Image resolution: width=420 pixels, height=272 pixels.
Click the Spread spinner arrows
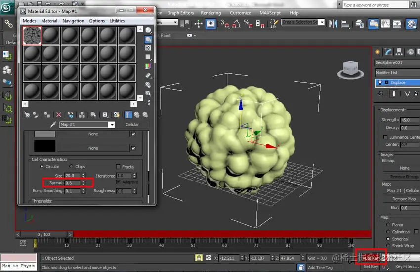[x=83, y=183]
